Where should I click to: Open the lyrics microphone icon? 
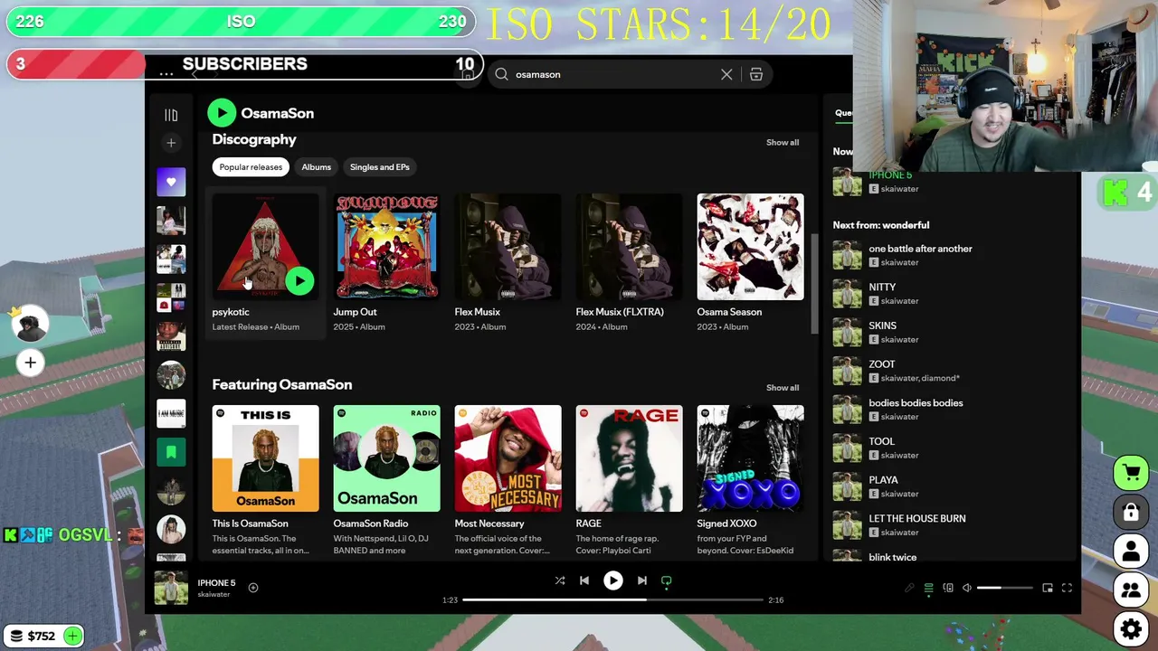pyautogui.click(x=909, y=588)
